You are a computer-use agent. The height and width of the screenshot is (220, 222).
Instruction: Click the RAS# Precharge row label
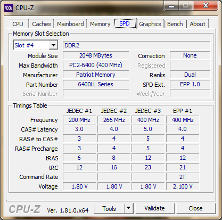(x=36, y=149)
